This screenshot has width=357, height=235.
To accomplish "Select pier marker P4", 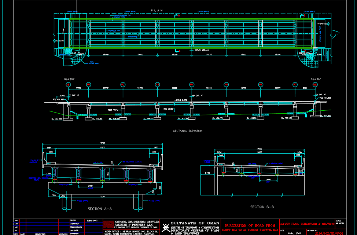I will (x=192, y=85).
